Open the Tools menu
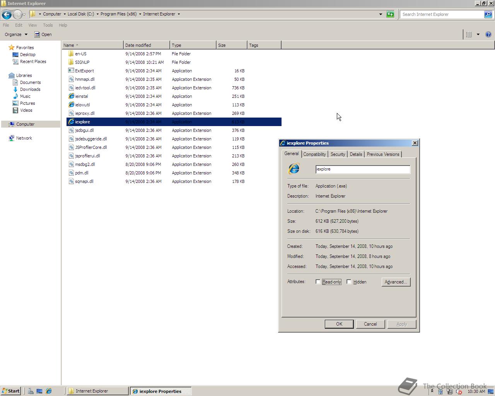This screenshot has height=396, width=495. point(48,25)
